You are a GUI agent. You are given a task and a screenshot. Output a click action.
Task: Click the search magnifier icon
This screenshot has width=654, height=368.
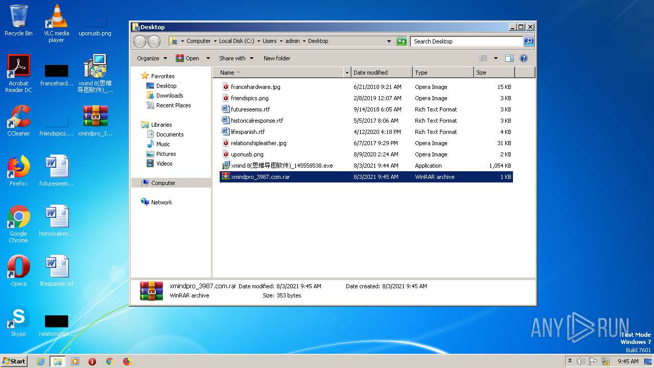click(529, 41)
